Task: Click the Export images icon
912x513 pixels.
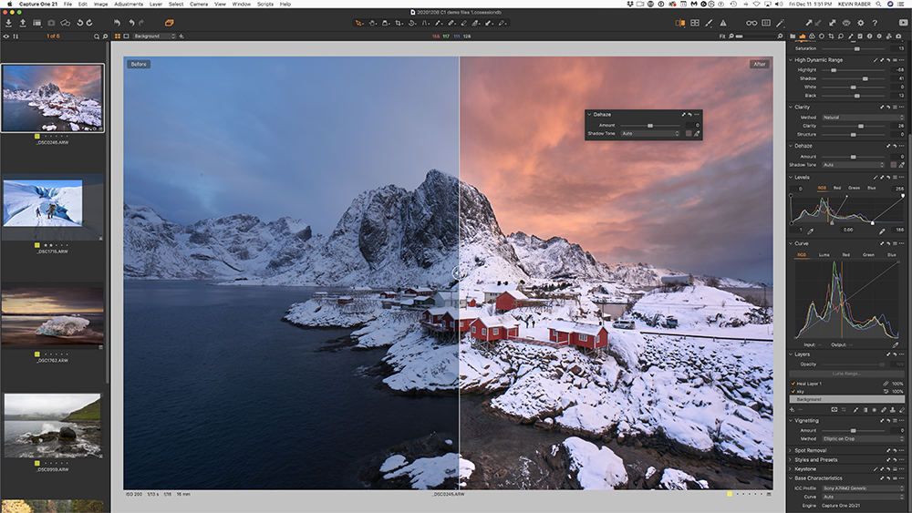Action: [x=23, y=22]
